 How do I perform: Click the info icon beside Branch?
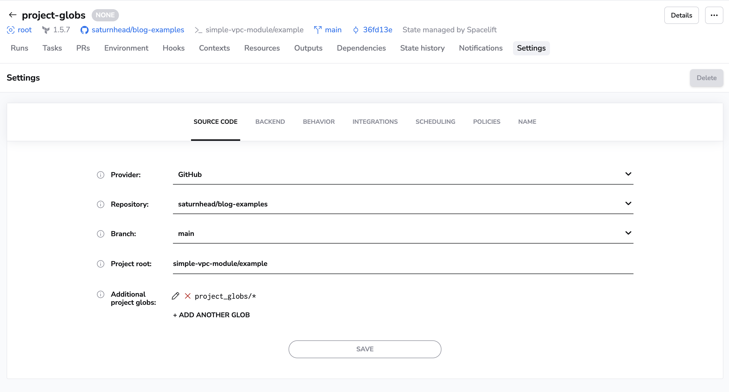[100, 234]
